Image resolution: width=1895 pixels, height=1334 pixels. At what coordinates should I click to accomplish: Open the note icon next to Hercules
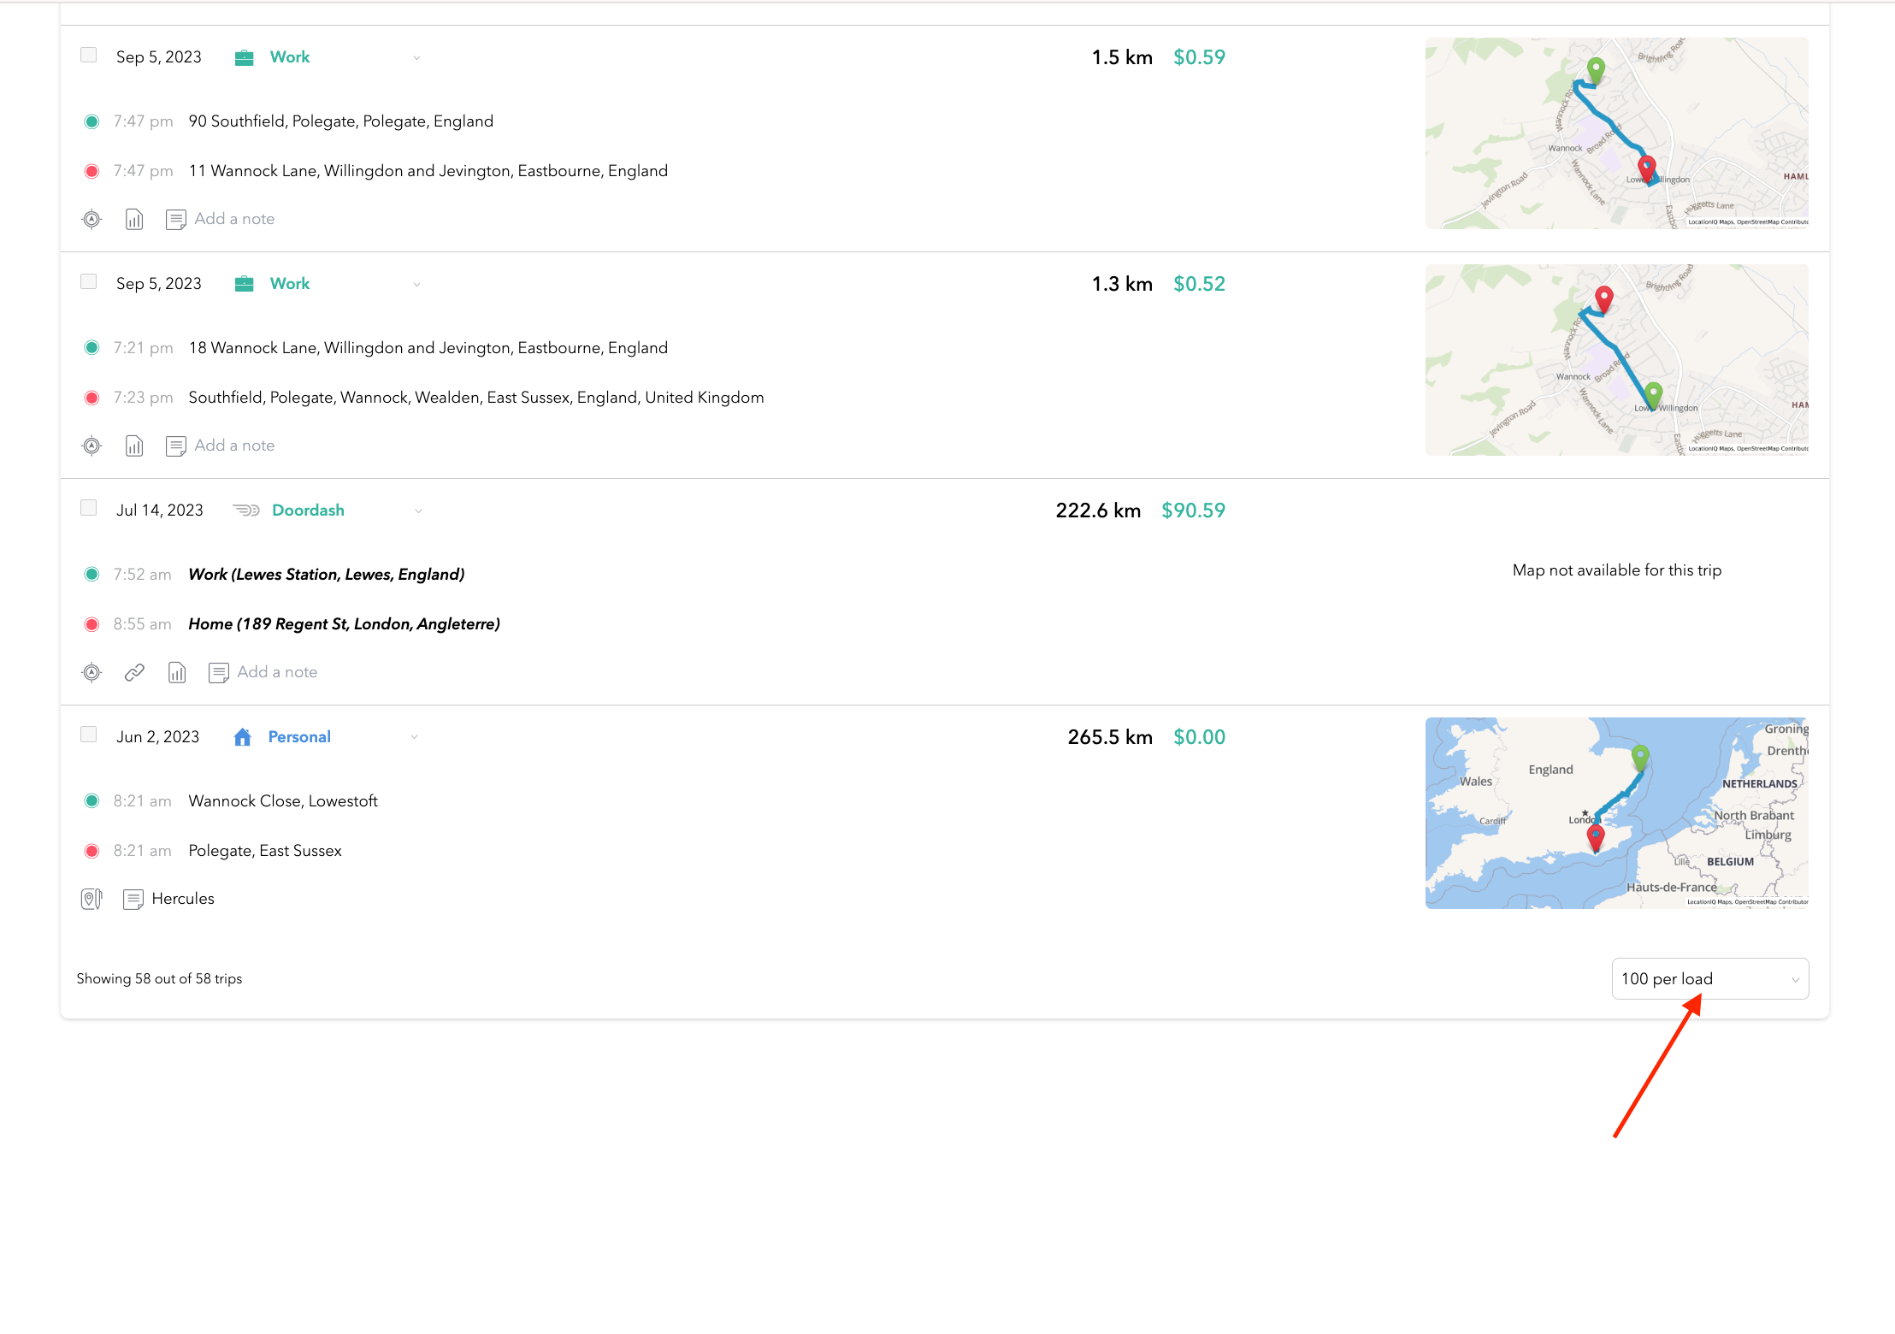pyautogui.click(x=133, y=899)
